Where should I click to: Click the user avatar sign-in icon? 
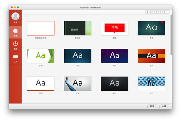pyautogui.click(x=15, y=16)
